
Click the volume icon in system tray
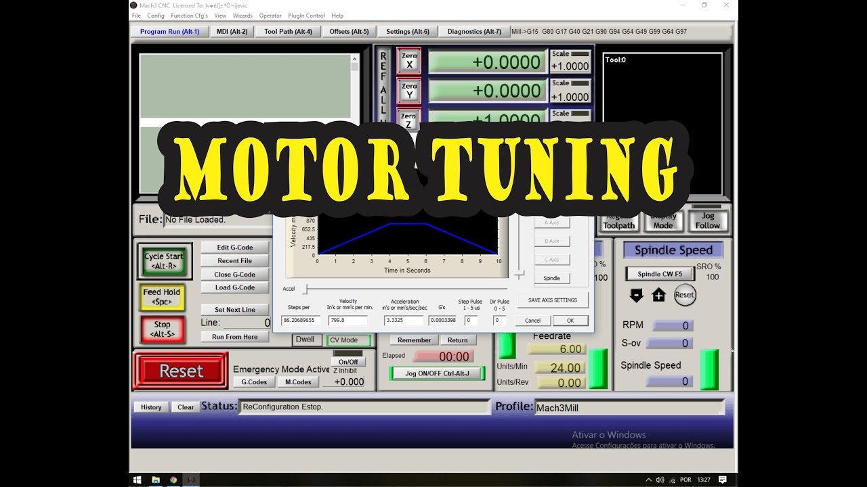[x=660, y=480]
